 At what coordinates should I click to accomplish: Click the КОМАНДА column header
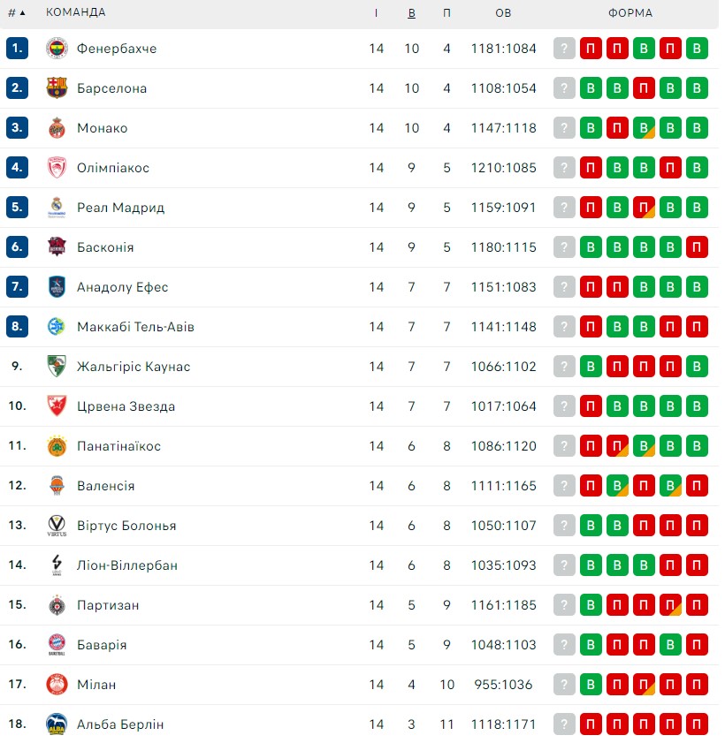click(76, 12)
